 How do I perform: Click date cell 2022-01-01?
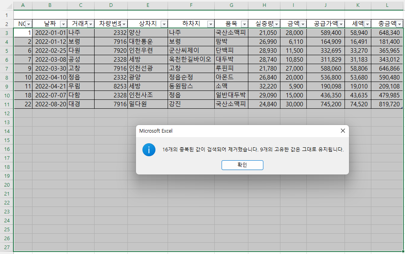tap(50, 33)
